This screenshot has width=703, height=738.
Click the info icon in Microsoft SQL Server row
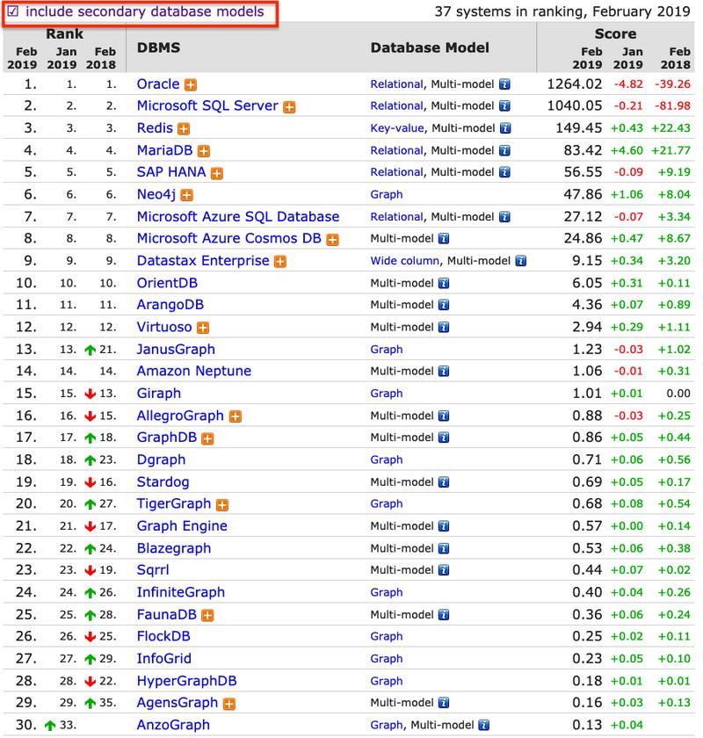click(x=504, y=106)
